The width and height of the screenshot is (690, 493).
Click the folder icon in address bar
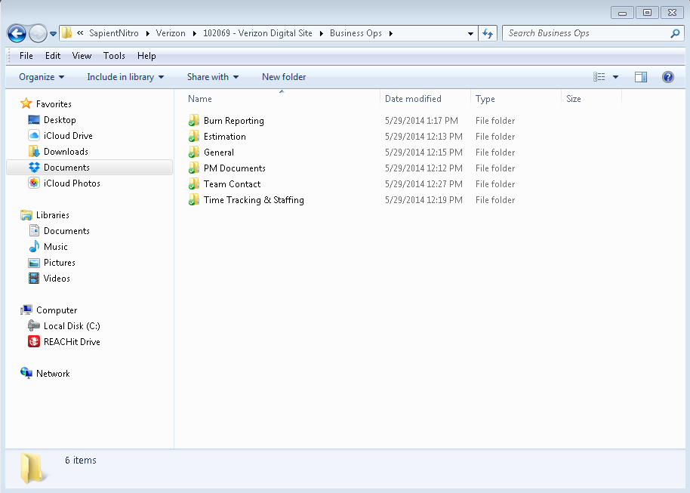tap(66, 33)
